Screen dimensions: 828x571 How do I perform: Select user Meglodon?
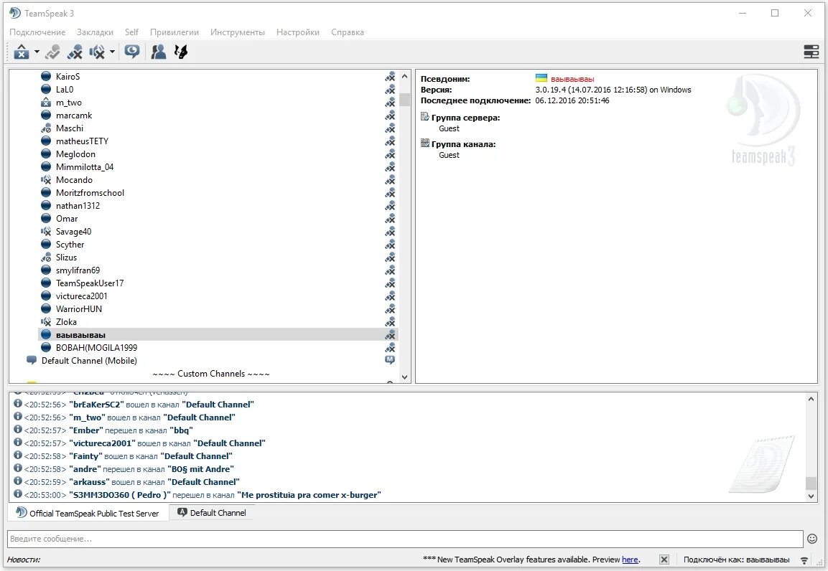(75, 154)
